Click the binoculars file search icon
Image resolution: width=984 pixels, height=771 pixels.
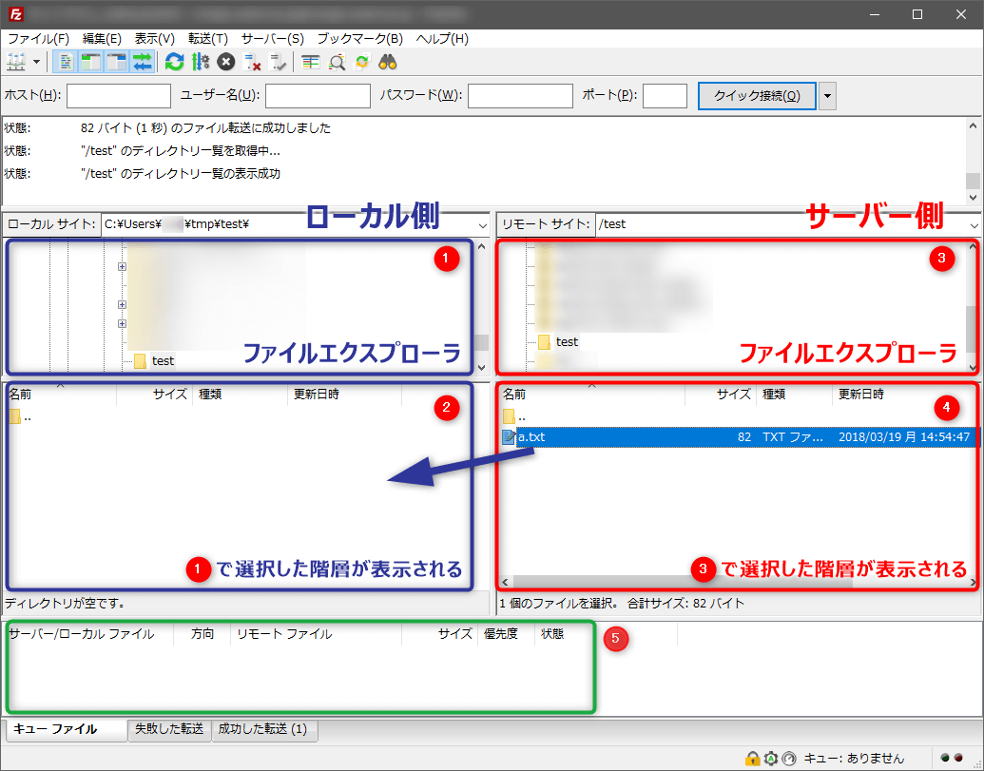tap(388, 63)
